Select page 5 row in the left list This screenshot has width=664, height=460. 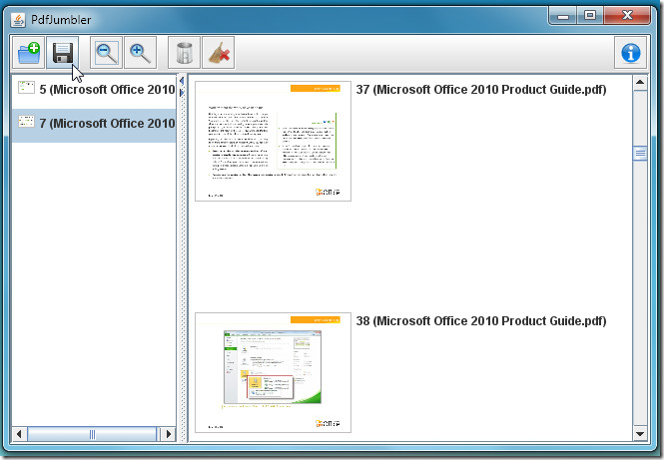[x=94, y=90]
